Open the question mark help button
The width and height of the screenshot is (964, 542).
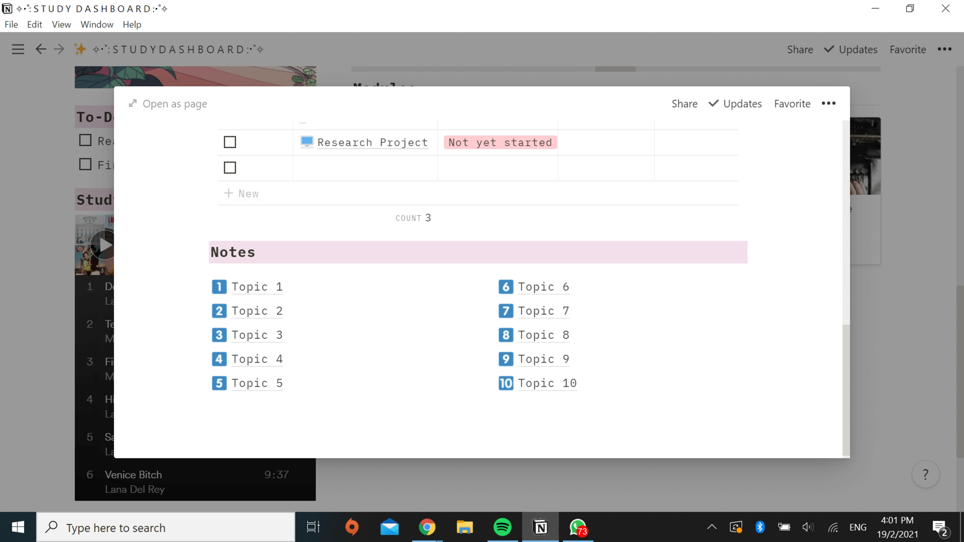coord(925,475)
